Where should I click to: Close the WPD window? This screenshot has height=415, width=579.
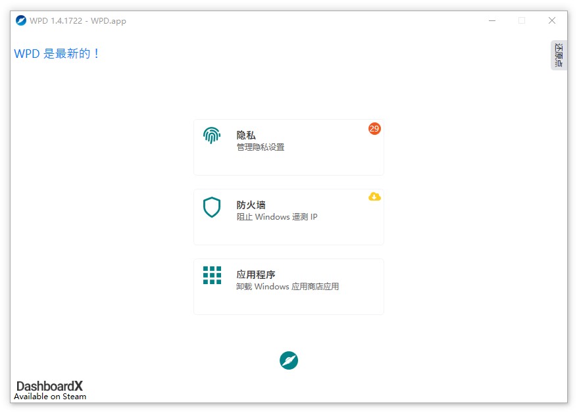click(551, 20)
